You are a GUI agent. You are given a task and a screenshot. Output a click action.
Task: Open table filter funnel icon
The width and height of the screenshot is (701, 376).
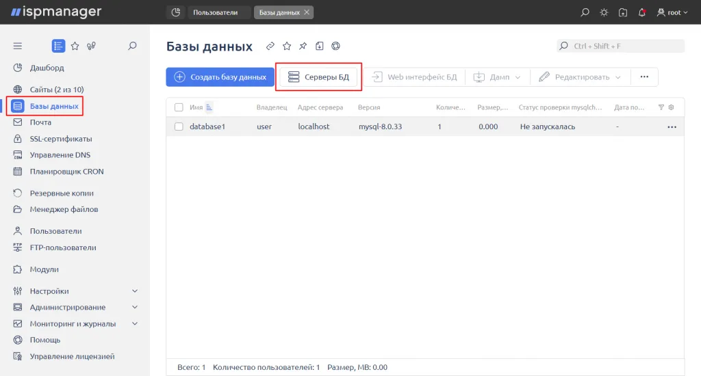click(661, 107)
